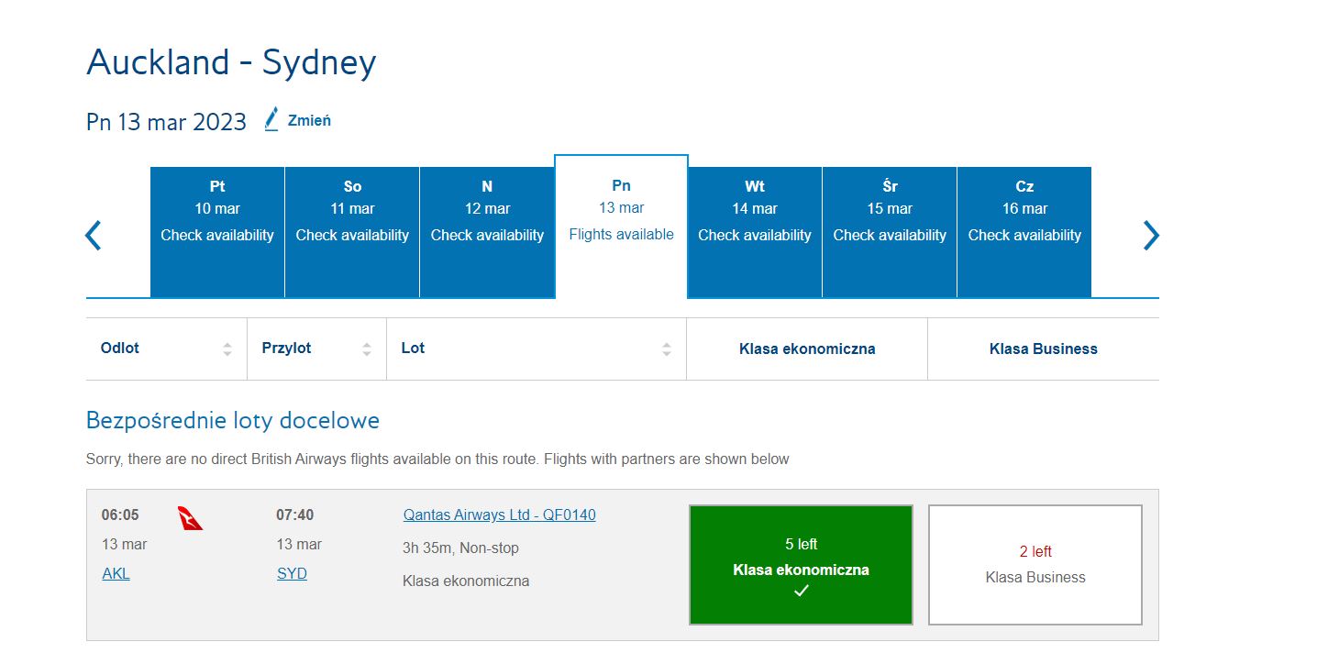Open the SYD airport link

click(292, 574)
